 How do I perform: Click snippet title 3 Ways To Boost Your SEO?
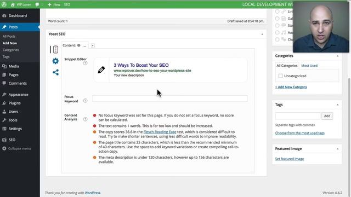(141, 65)
